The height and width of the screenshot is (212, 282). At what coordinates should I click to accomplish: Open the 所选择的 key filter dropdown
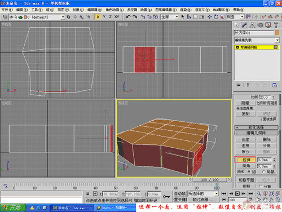tap(217, 193)
